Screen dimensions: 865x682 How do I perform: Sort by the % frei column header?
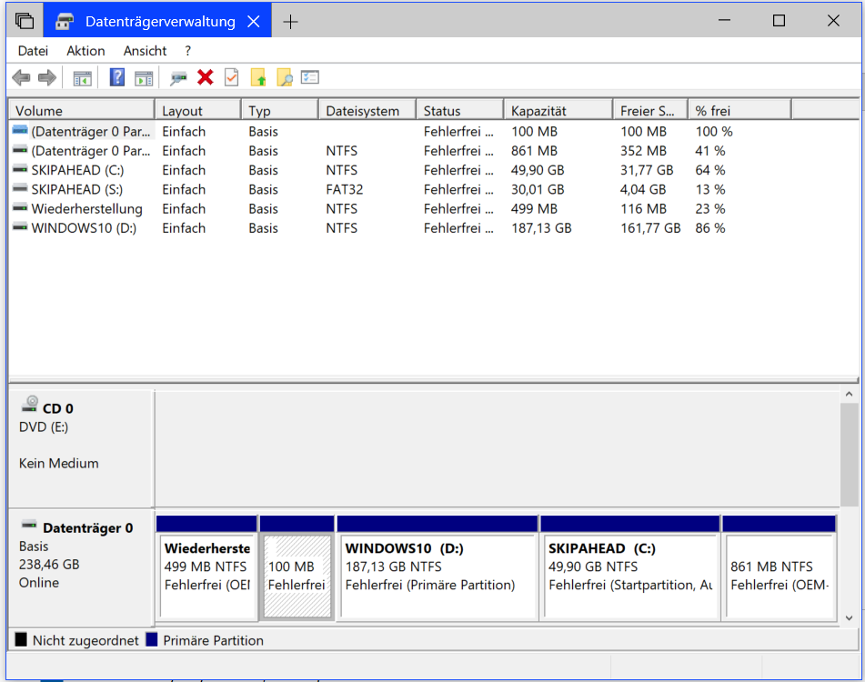[739, 111]
